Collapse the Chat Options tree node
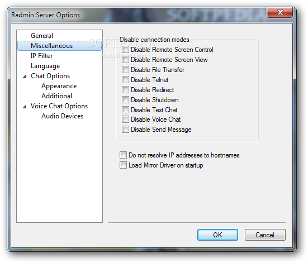Image resolution: width=308 pixels, height=263 pixels. tap(25, 76)
